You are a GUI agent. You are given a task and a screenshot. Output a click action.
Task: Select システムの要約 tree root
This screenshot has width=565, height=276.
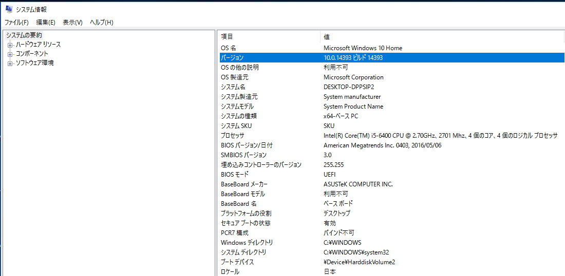click(24, 35)
